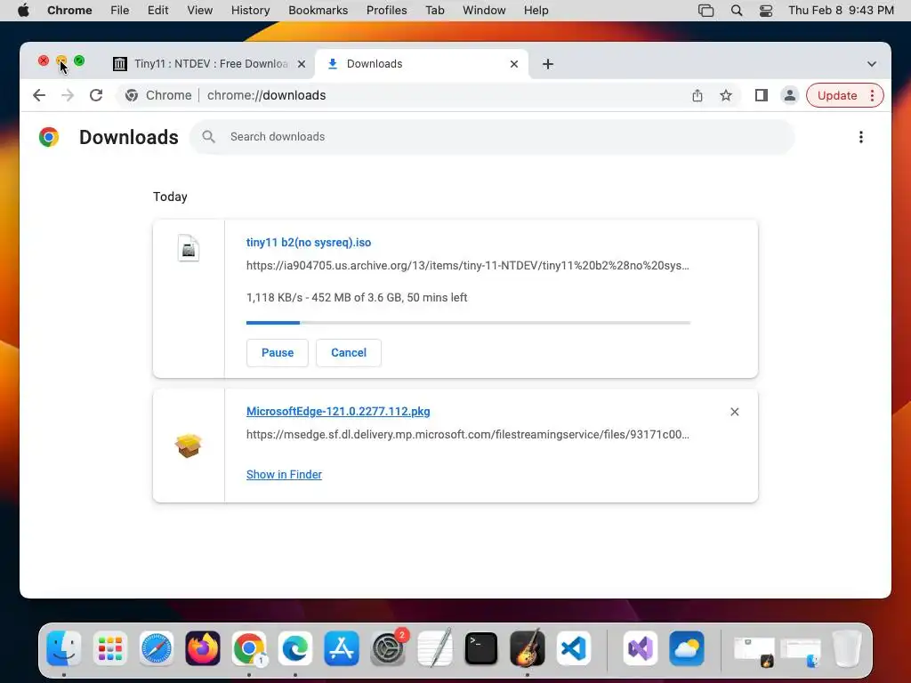Open the cloud weather app in dock
The height and width of the screenshot is (683, 911).
tap(687, 648)
